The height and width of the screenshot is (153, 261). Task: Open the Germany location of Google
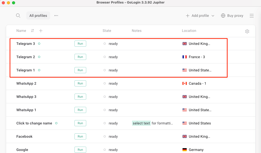click(196, 150)
